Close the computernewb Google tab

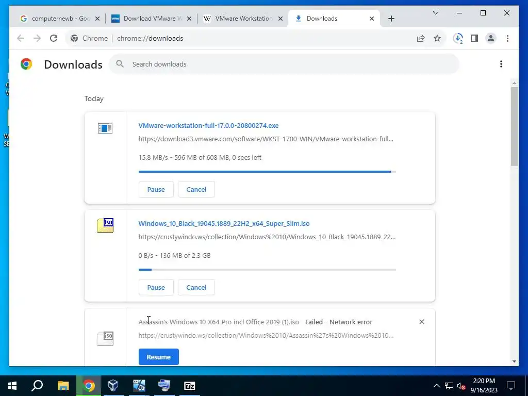point(97,19)
